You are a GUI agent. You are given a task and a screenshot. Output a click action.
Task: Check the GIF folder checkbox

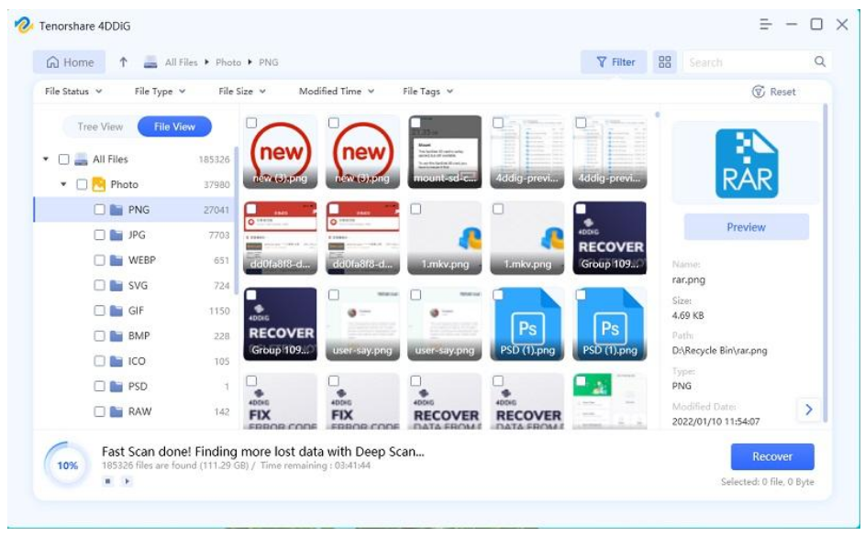pos(99,311)
